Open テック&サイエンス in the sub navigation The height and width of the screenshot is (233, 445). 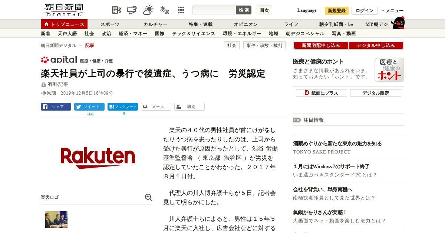pos(194,34)
